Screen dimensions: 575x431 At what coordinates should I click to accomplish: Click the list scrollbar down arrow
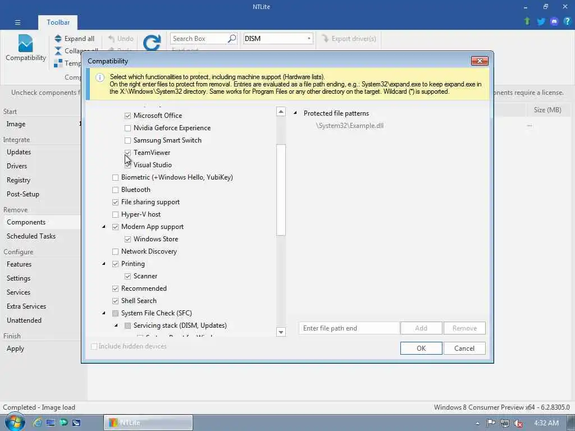(281, 332)
